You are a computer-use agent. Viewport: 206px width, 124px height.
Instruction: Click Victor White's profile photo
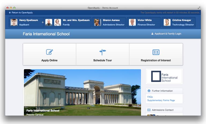(x=132, y=22)
